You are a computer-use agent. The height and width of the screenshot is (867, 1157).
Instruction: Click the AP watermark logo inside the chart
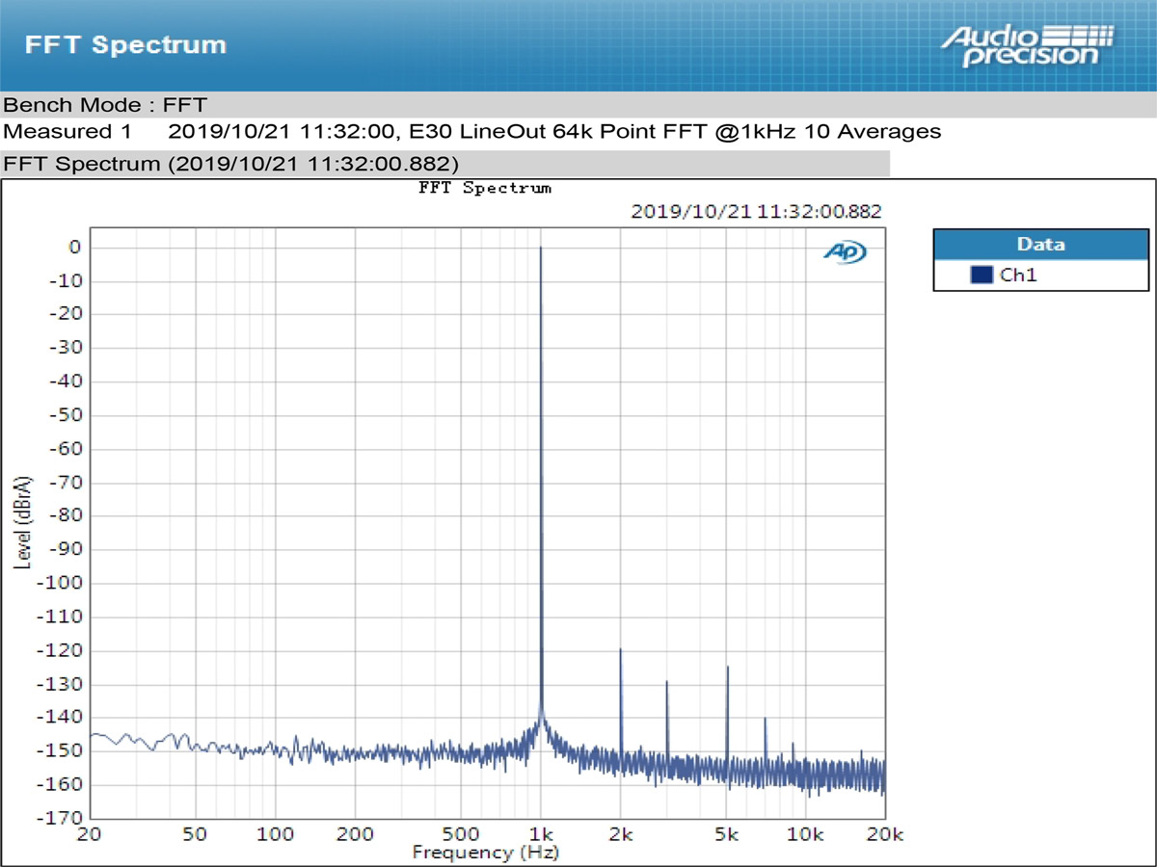click(x=847, y=252)
